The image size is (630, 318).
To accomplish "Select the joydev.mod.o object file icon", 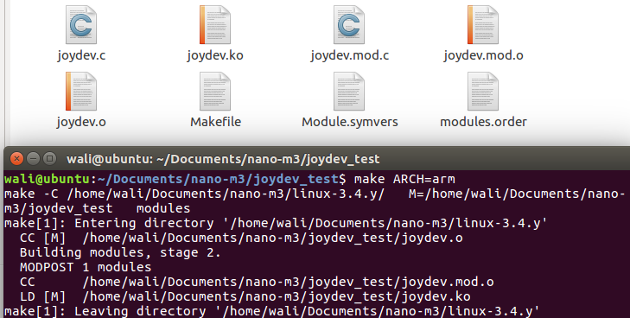I will 483,24.
